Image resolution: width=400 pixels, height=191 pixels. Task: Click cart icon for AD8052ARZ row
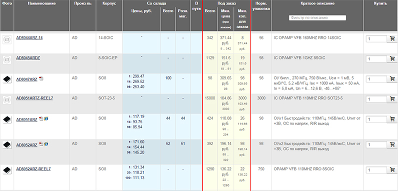tap(392, 145)
